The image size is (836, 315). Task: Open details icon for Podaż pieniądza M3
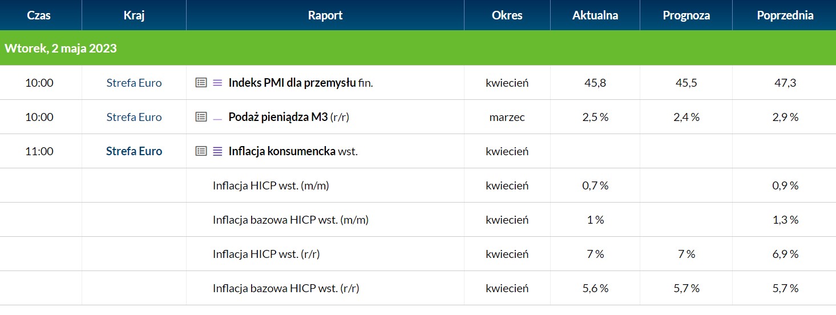[x=201, y=117]
